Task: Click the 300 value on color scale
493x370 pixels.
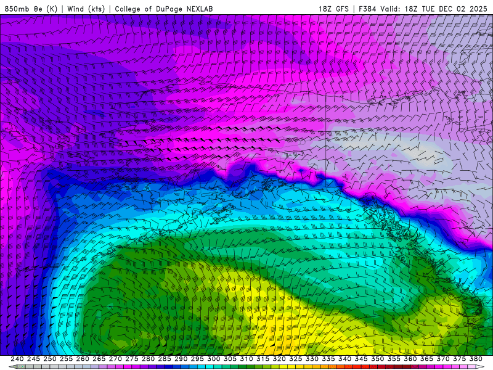Action: click(x=213, y=359)
